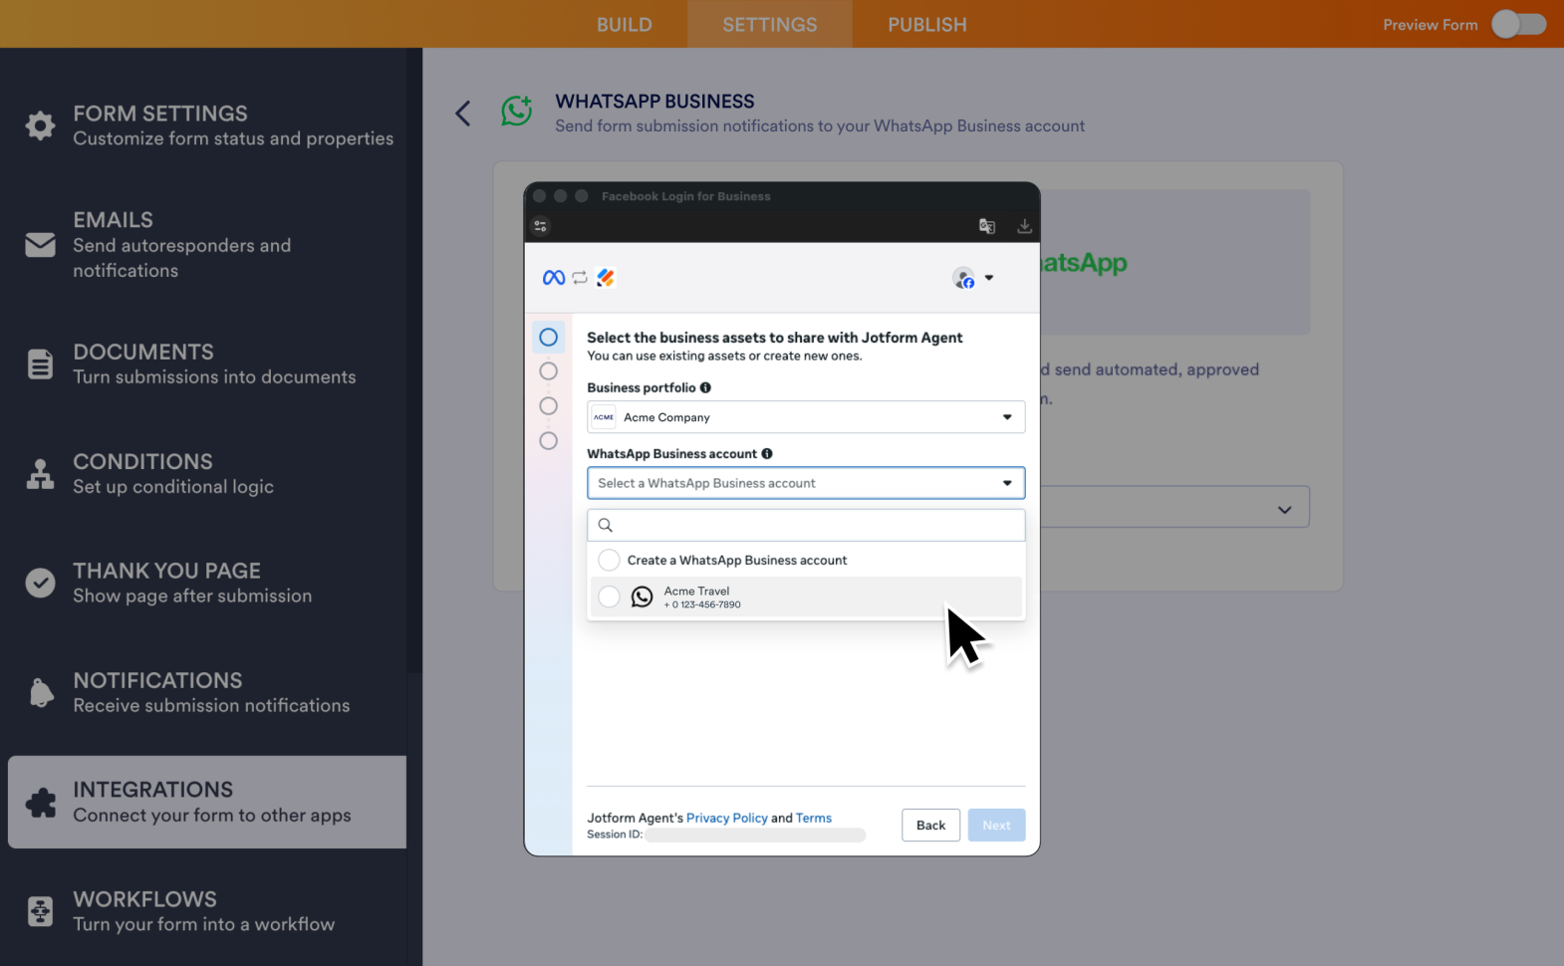Open the Emails menu item
Image resolution: width=1564 pixels, height=966 pixels.
point(207,244)
